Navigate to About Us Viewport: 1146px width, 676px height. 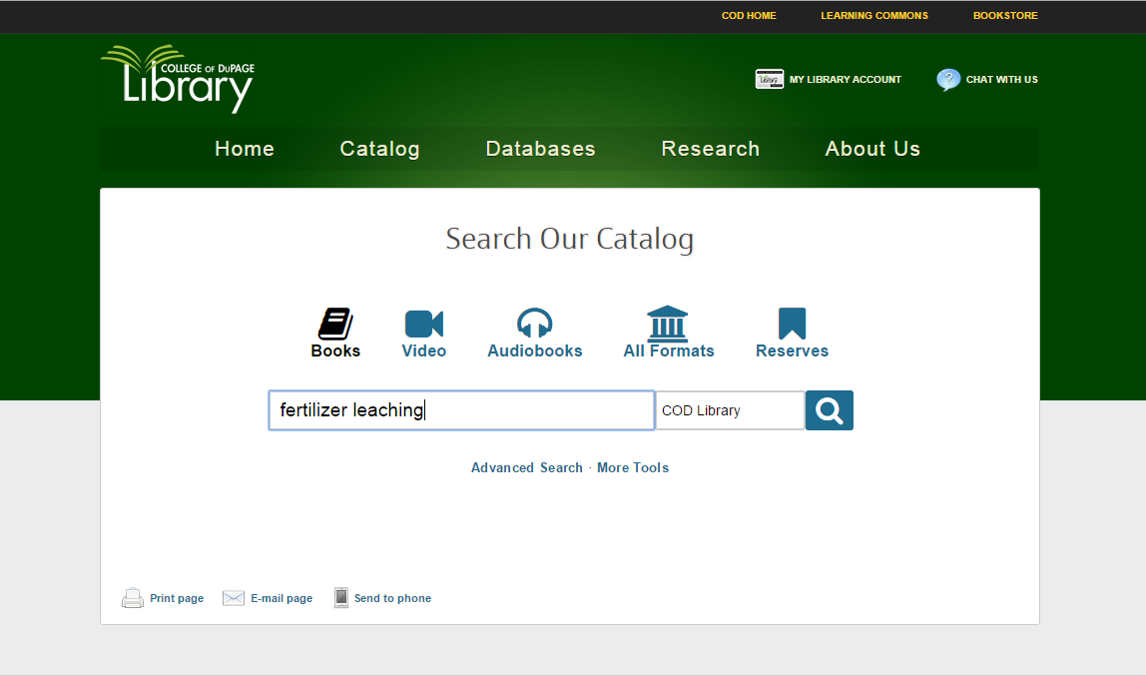click(872, 149)
